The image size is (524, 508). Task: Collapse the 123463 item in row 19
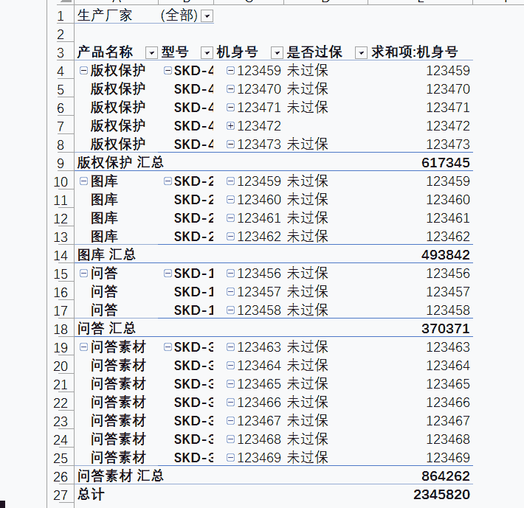point(230,347)
